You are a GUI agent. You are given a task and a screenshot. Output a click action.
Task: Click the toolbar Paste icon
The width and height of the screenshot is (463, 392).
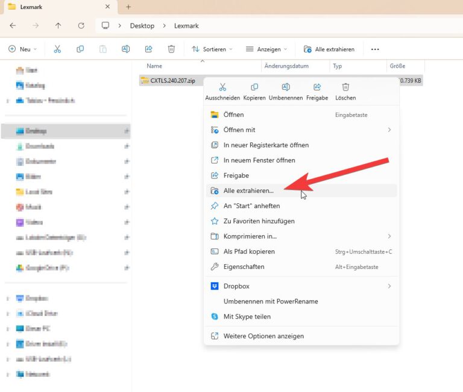point(102,49)
